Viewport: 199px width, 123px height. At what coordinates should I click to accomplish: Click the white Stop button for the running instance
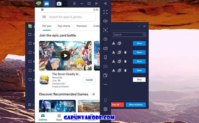click(139, 80)
